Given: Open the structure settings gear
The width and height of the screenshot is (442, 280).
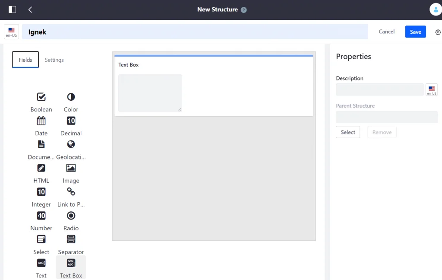Looking at the screenshot, I should tap(438, 32).
